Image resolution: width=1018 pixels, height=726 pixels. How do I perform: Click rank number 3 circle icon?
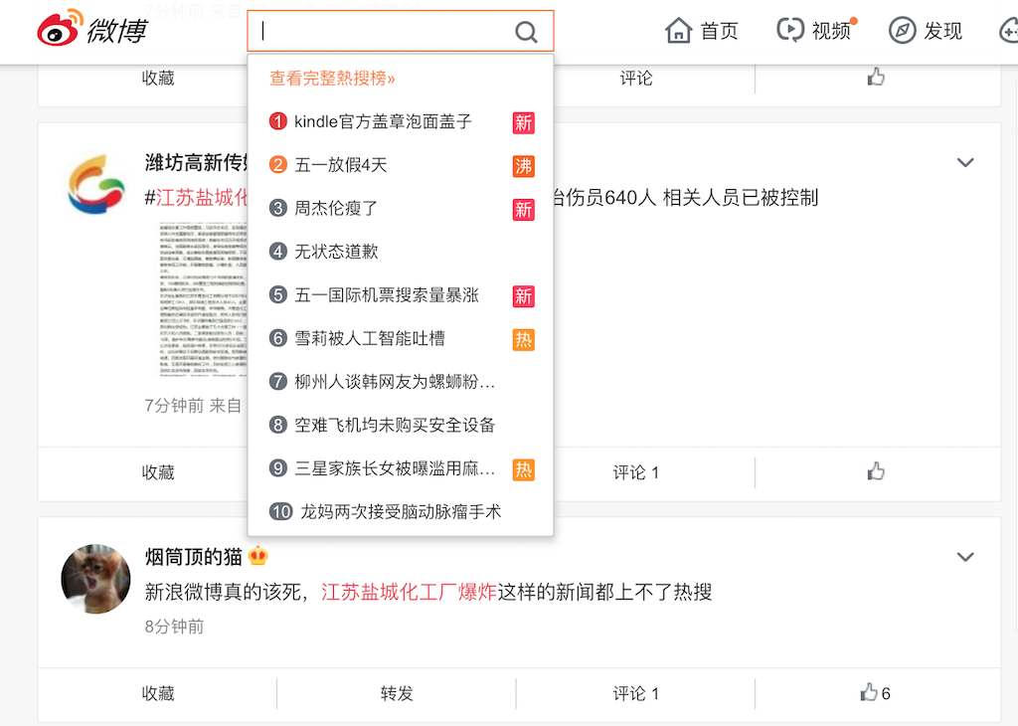278,209
